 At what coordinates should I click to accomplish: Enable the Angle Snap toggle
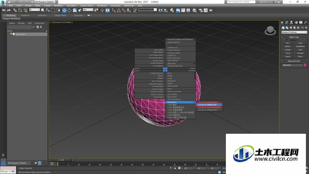[119, 10]
